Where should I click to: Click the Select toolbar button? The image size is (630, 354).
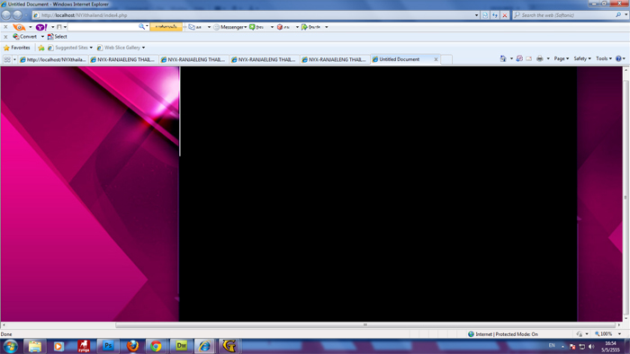[57, 37]
